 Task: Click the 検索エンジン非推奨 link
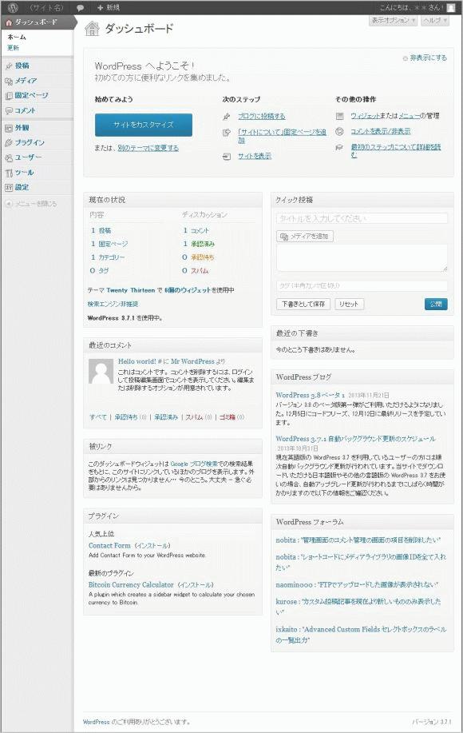[113, 304]
